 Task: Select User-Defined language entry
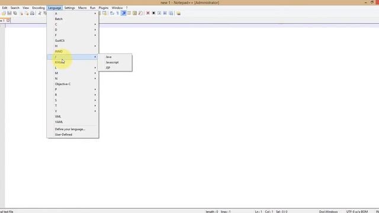pos(73,135)
